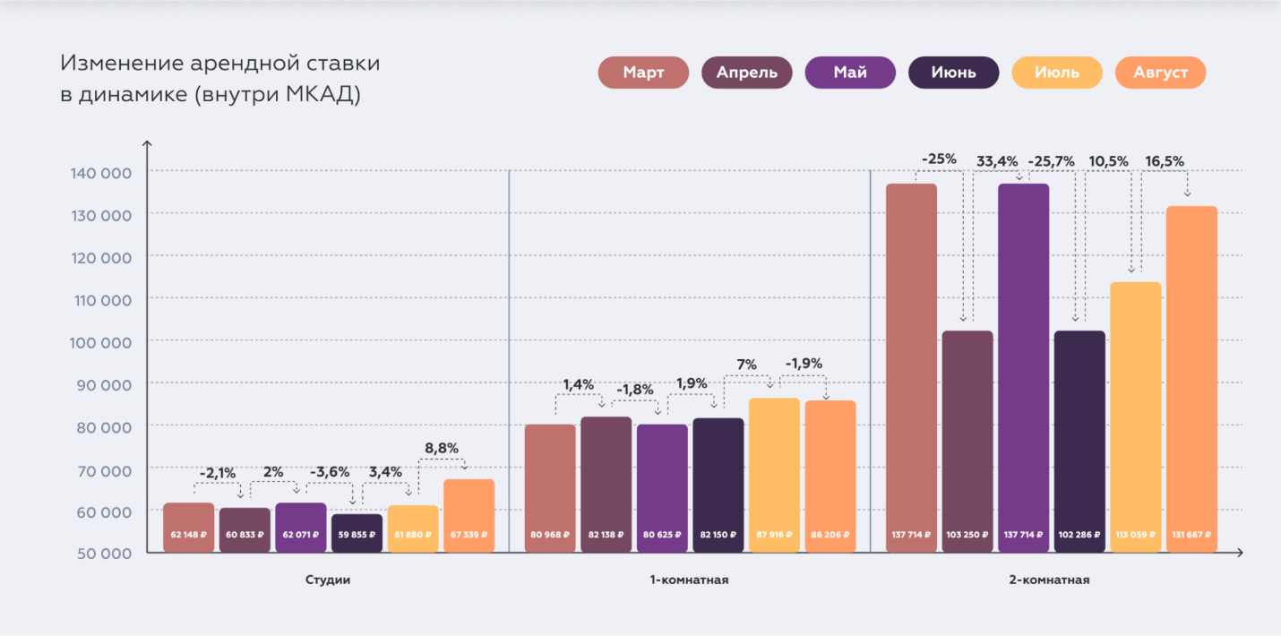
Task: Click the 103 250 ₽ bar
Action: pos(967,441)
